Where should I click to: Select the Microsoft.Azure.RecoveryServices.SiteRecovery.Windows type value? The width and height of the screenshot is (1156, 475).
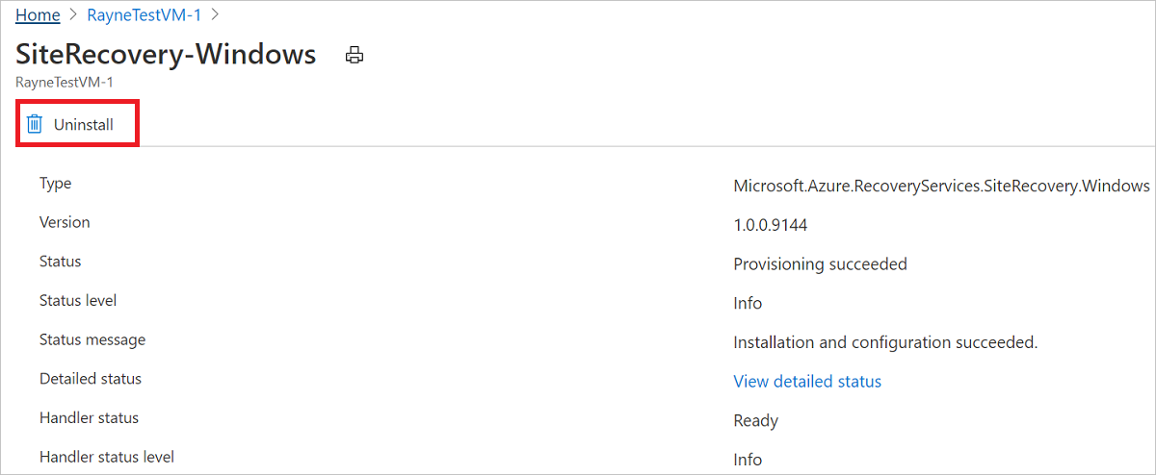click(x=941, y=186)
